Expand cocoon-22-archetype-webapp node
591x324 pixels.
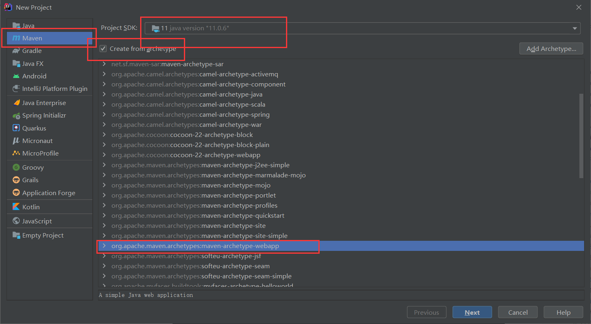104,155
